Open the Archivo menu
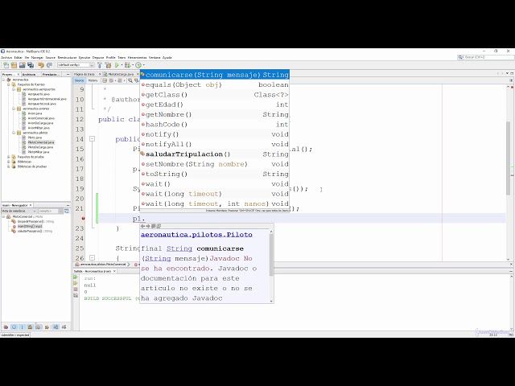Image resolution: width=515 pixels, height=386 pixels. [6, 57]
